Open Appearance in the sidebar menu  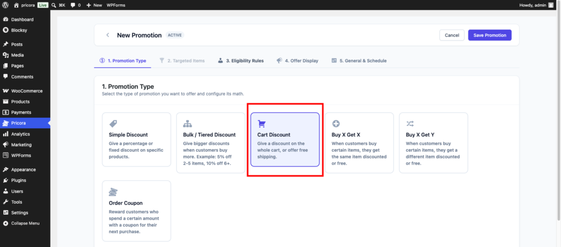click(25, 170)
